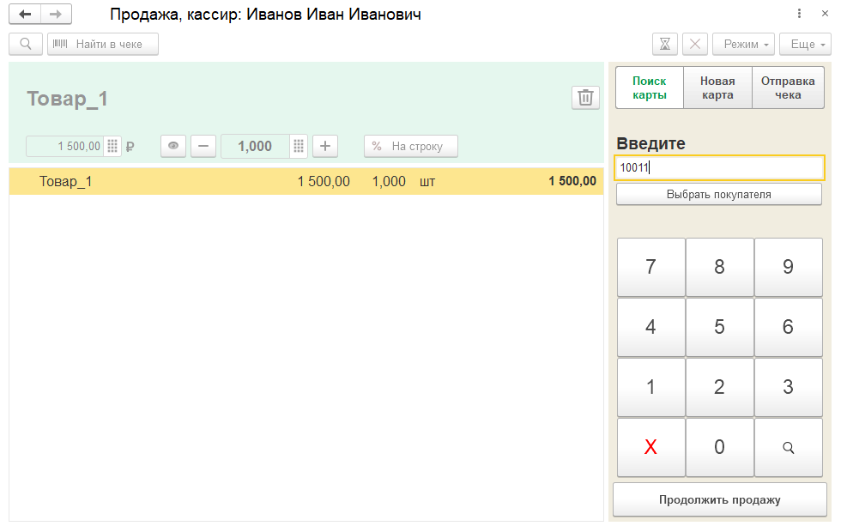Click the magnifier search icon in toolbar

(x=26, y=45)
